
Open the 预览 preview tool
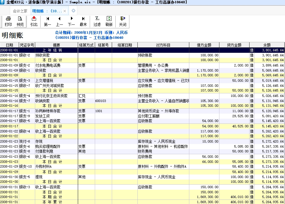pos(20,21)
